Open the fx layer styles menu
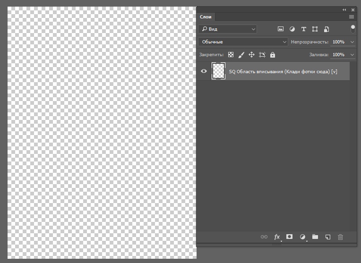 pyautogui.click(x=277, y=237)
